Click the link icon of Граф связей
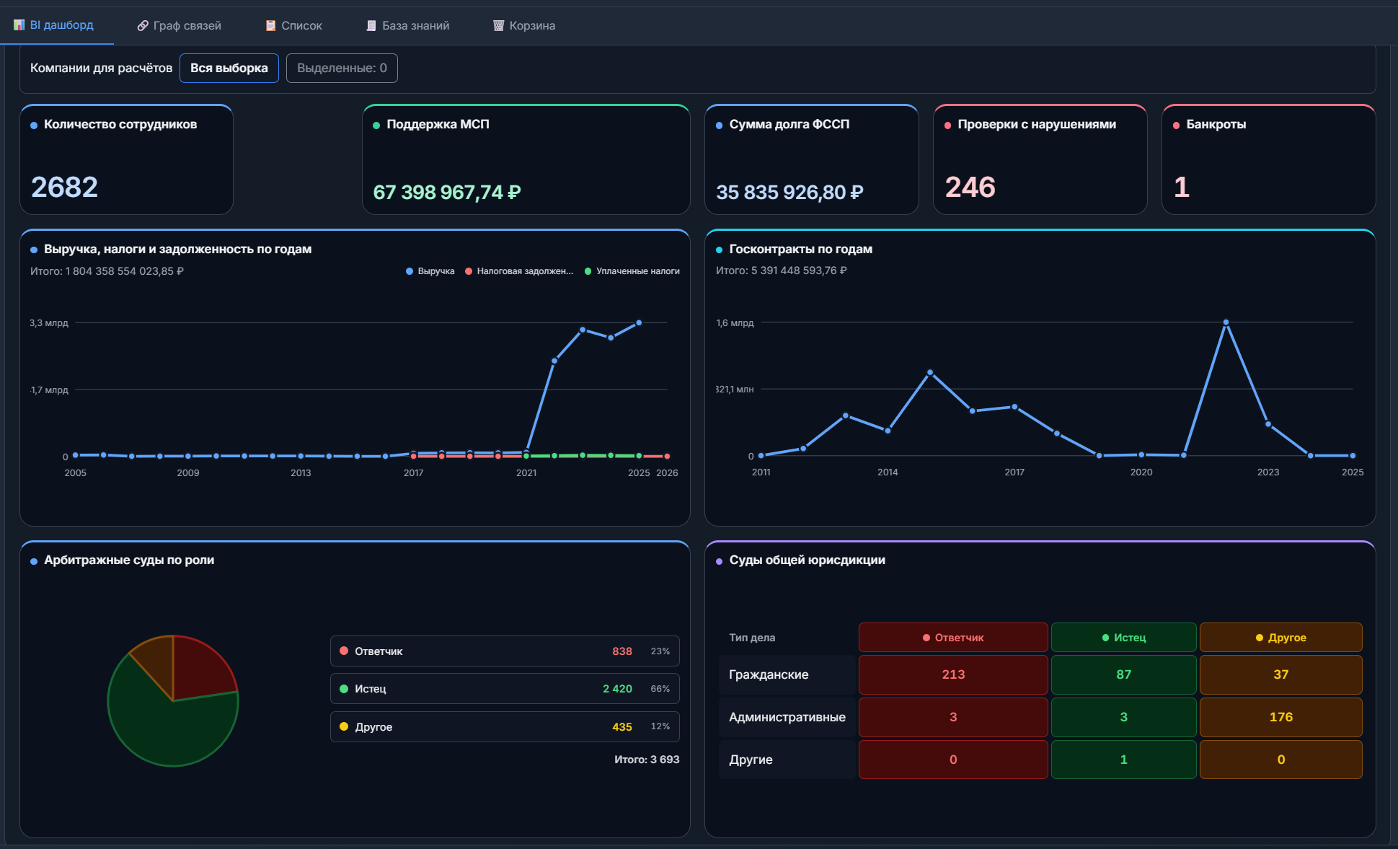 tap(143, 26)
